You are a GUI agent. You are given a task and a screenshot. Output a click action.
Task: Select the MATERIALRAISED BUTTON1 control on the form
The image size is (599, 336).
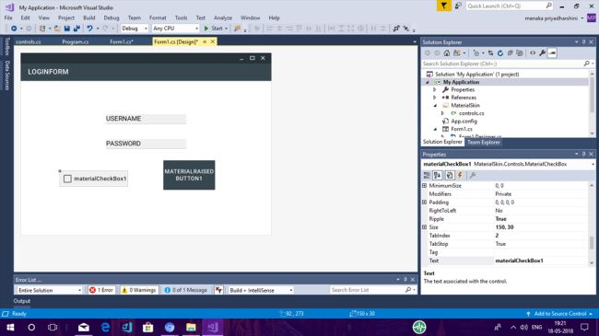coord(189,175)
